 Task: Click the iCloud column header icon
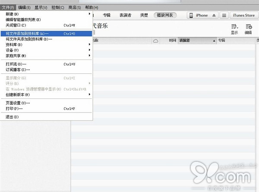pos(155,41)
